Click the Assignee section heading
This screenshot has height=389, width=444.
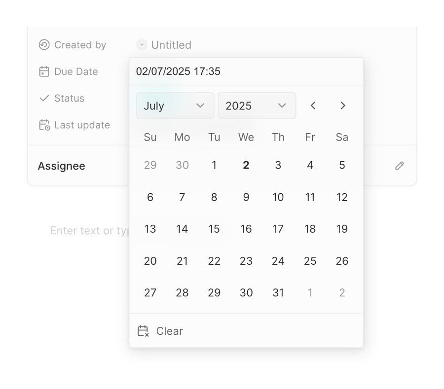tap(62, 166)
